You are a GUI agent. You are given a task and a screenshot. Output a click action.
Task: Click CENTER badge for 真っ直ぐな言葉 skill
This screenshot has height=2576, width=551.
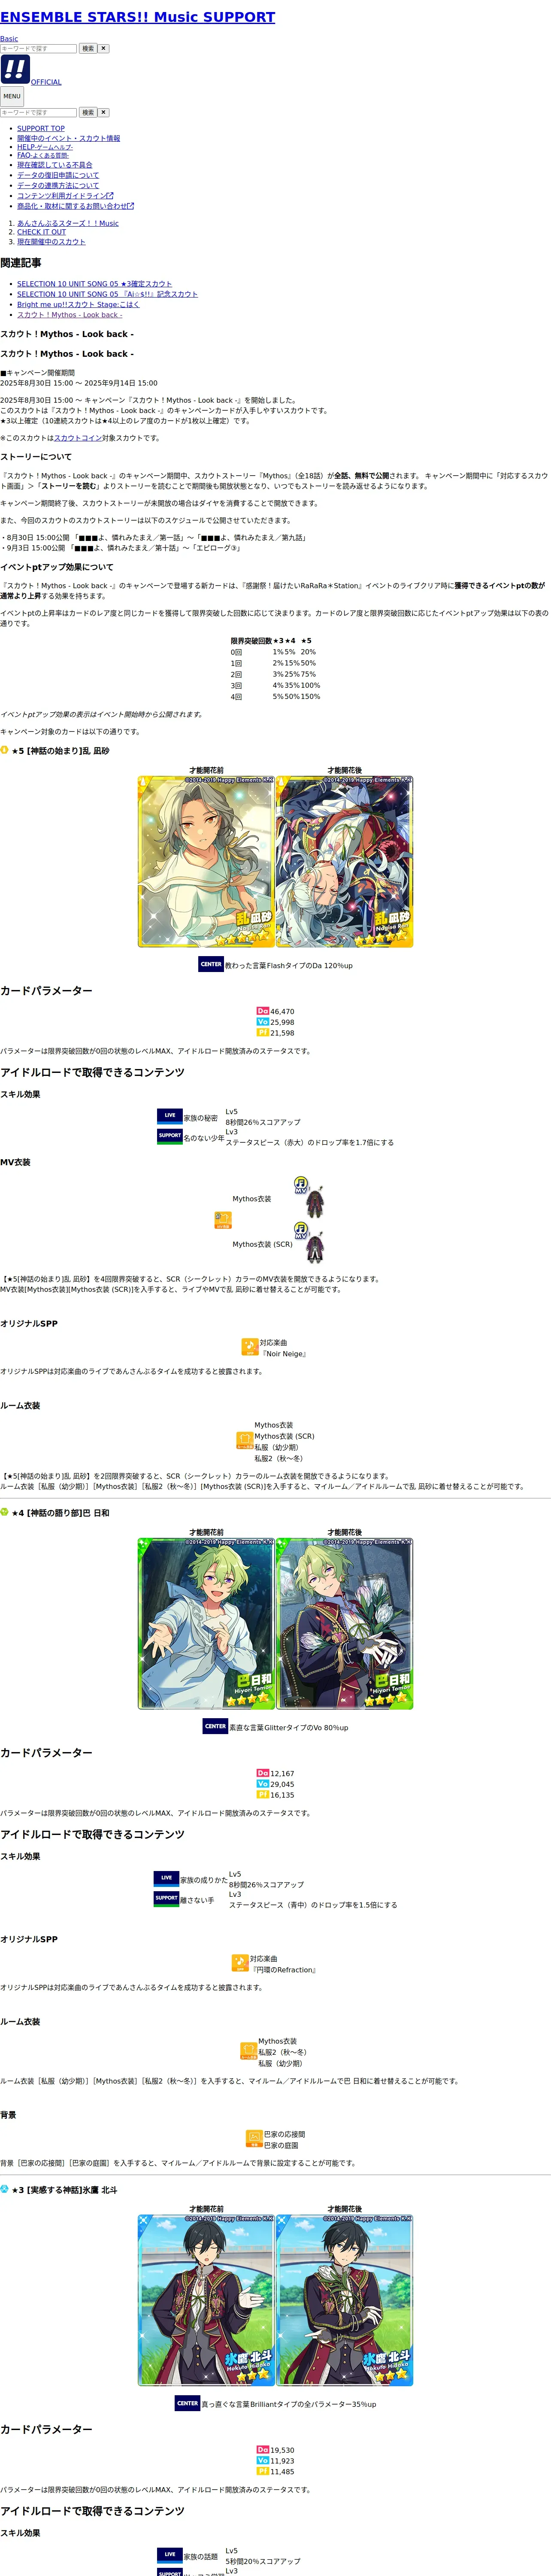tap(187, 2403)
